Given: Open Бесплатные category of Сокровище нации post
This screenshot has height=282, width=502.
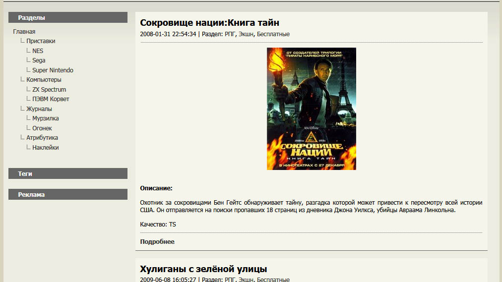Looking at the screenshot, I should (x=273, y=34).
